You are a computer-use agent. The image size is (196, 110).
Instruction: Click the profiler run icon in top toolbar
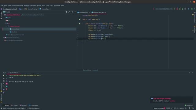[x=183, y=9]
